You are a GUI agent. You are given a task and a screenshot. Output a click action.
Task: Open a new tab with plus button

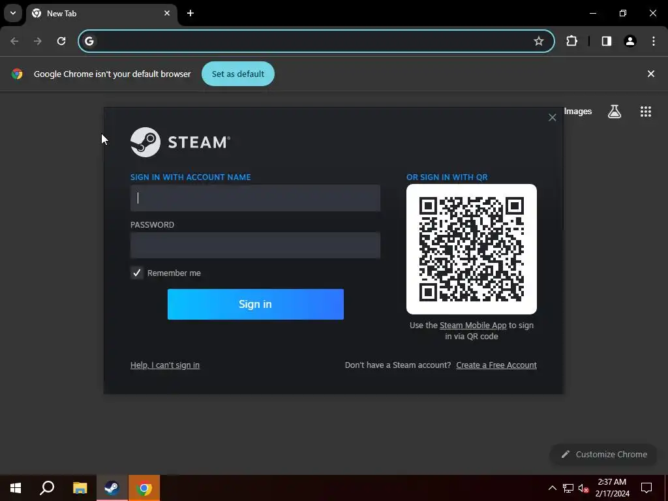pos(190,13)
